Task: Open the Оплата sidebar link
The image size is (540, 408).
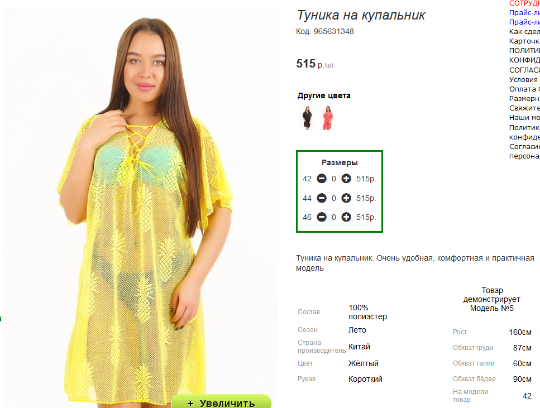Action: click(x=524, y=89)
